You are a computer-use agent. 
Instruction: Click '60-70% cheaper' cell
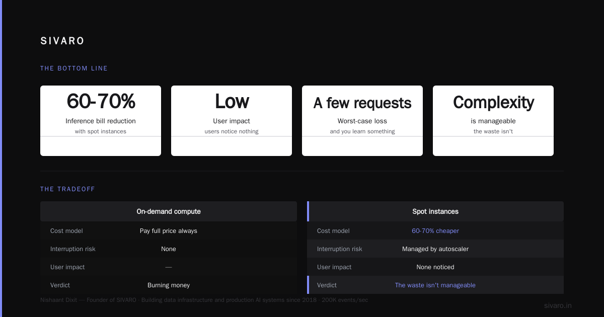(435, 231)
